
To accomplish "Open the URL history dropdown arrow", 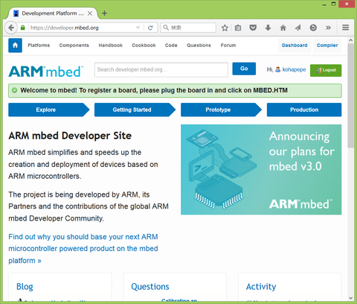I will tap(138, 28).
